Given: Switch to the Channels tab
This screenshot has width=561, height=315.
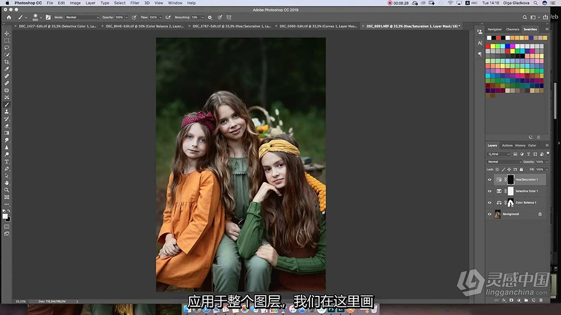Looking at the screenshot, I should coord(513,29).
